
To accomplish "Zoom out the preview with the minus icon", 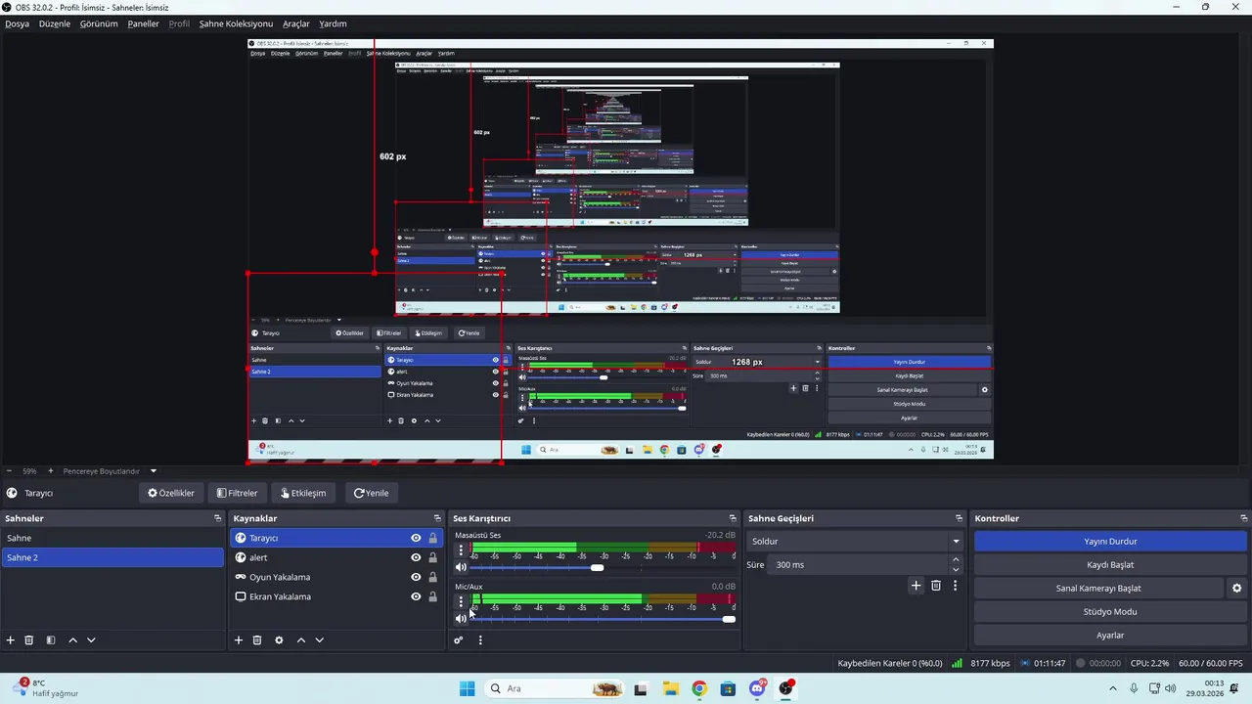I will [x=9, y=471].
